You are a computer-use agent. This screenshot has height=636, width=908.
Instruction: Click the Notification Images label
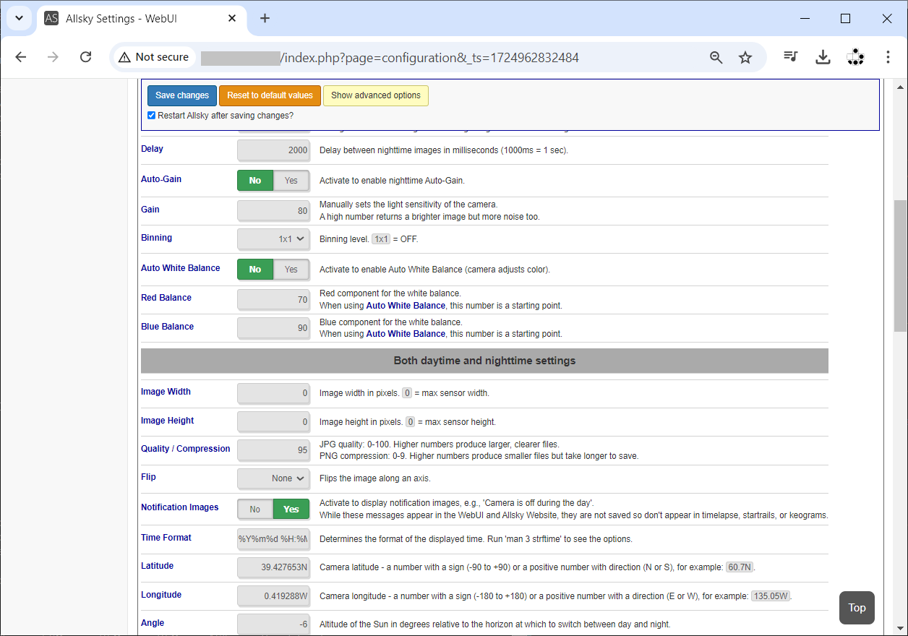pyautogui.click(x=179, y=507)
